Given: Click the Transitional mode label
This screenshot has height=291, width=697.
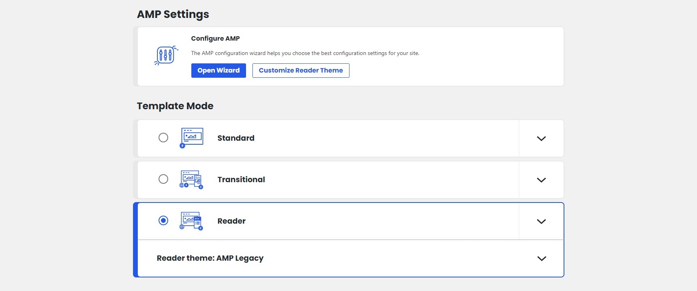Looking at the screenshot, I should (x=241, y=180).
